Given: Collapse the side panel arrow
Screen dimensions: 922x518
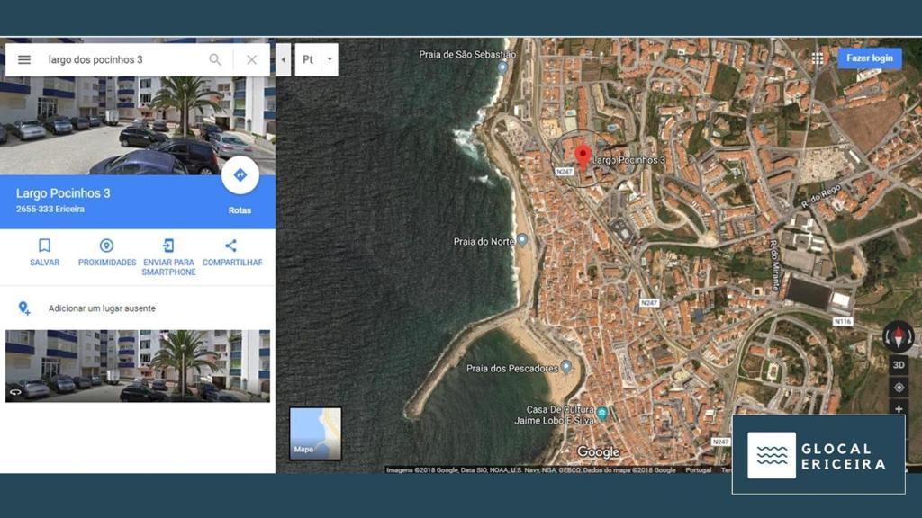Looking at the screenshot, I should (284, 59).
